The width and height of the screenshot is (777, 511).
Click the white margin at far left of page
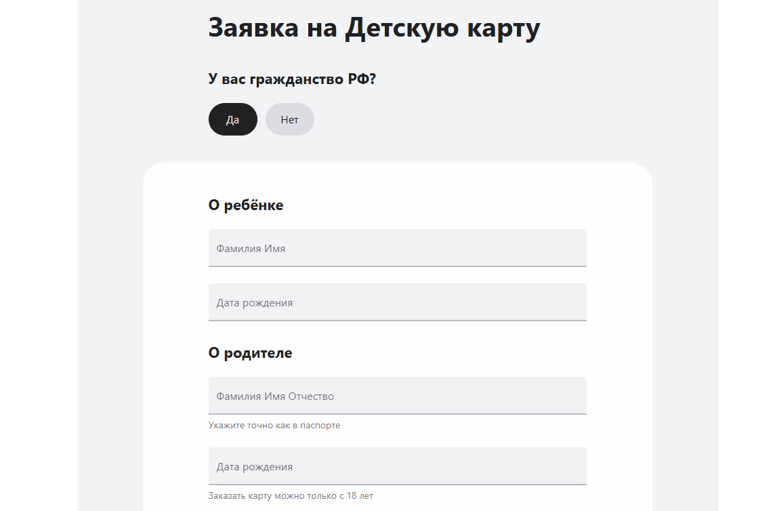38,271
